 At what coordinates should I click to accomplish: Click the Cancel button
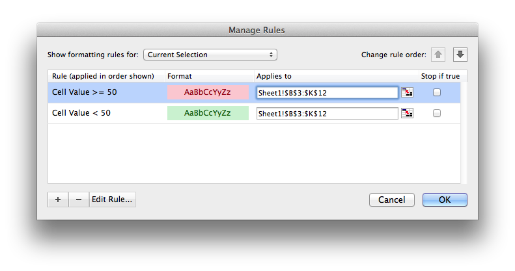click(x=391, y=200)
